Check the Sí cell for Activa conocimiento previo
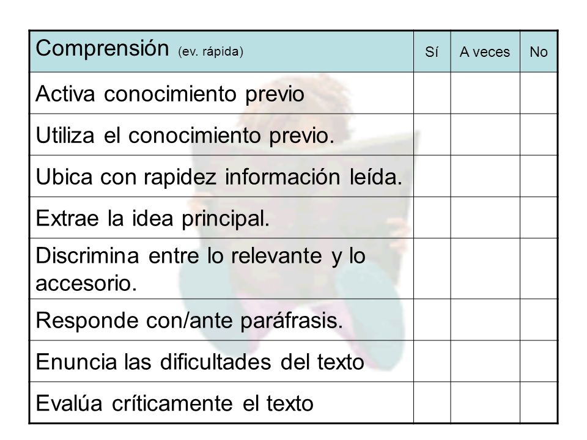Screen dimensions: 587x440 432,93
